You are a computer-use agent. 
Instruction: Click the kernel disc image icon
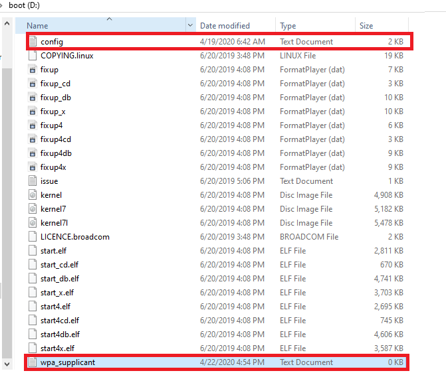pos(33,194)
